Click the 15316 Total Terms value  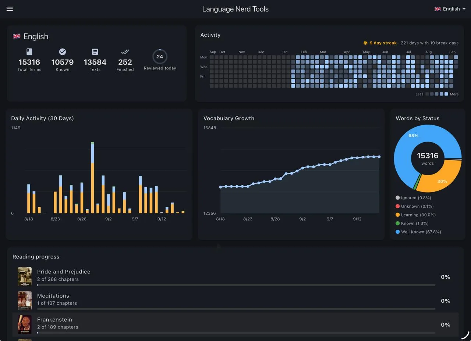[29, 62]
